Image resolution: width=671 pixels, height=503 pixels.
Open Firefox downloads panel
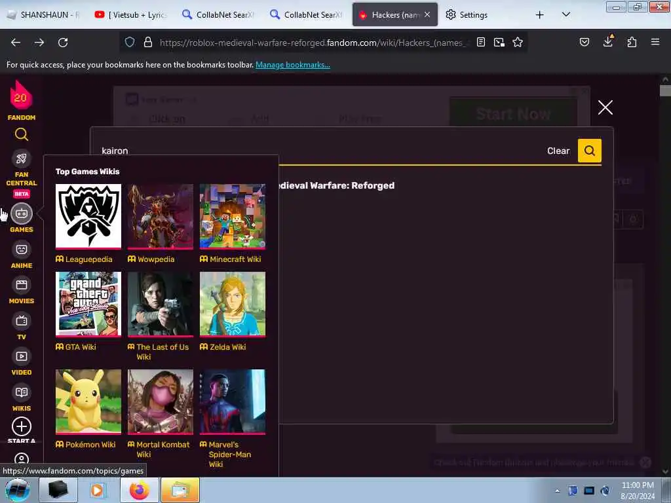click(x=607, y=41)
